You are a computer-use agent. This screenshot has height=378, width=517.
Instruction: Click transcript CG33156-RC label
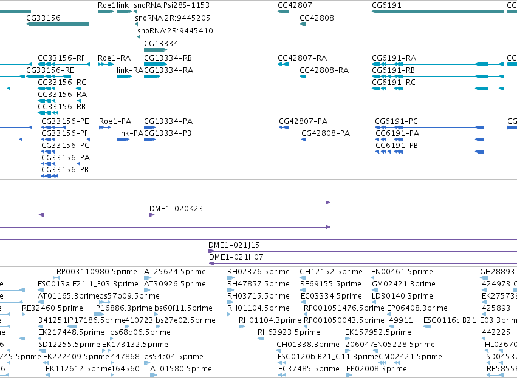pyautogui.click(x=61, y=83)
